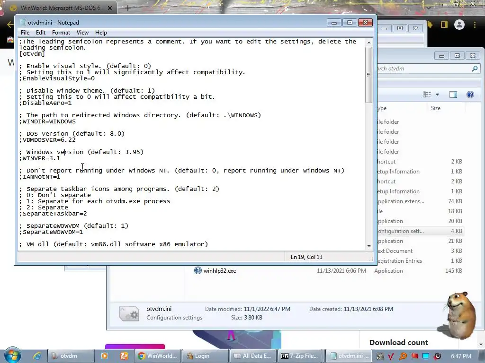Viewport: 485px width, 363px height.
Task: Click the Notepad scrollbar down arrow
Action: (x=368, y=246)
